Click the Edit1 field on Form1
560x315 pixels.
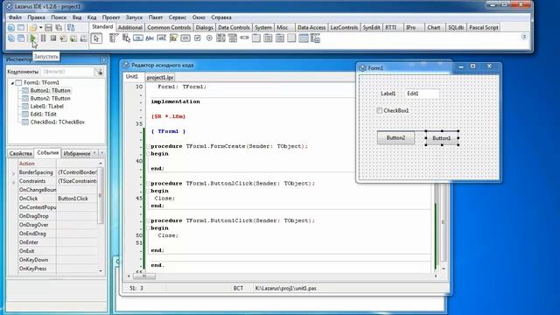click(x=422, y=94)
